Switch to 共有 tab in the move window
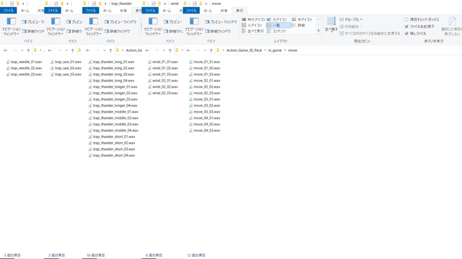Viewport: 462px width, 259px height. click(224, 11)
